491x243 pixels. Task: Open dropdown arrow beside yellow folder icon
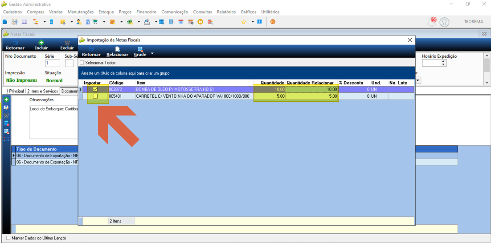pos(71,22)
